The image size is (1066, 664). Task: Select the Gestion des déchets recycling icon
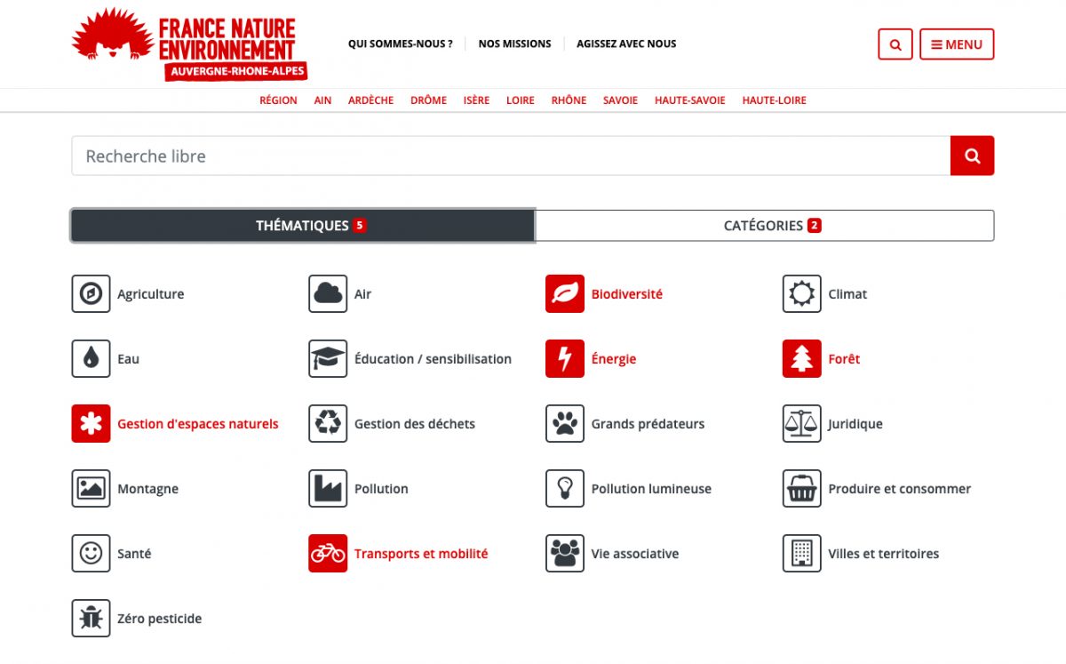328,424
